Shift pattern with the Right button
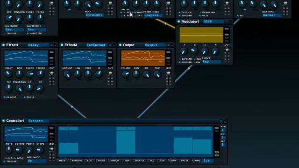Viewport: 299px width, 168px height. point(101,161)
